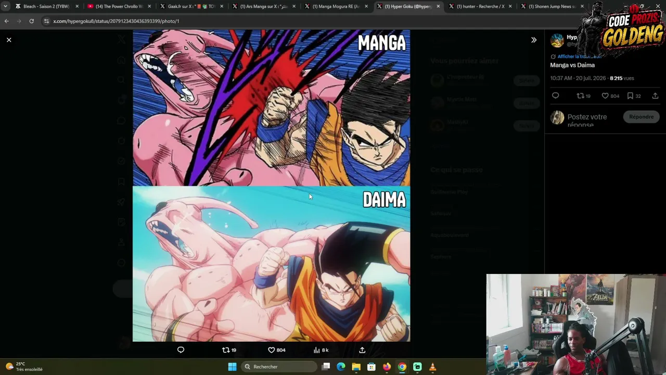666x375 pixels.
Task: Close the "hunter - Recherche / X" tab
Action: click(510, 6)
